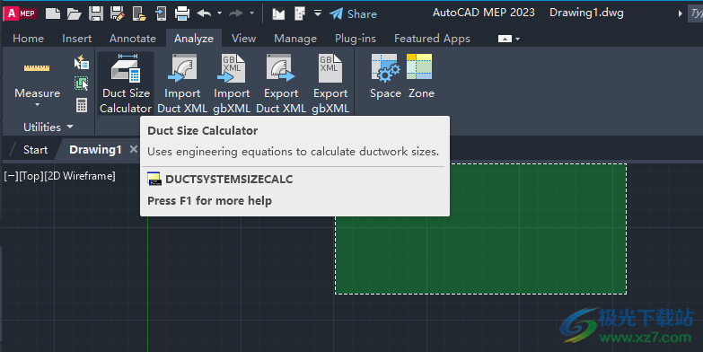Click the viewport [-] controls menu

click(x=11, y=176)
